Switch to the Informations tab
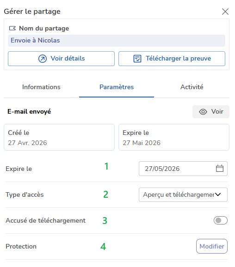Screen dimensions: 235x267 coord(41,87)
